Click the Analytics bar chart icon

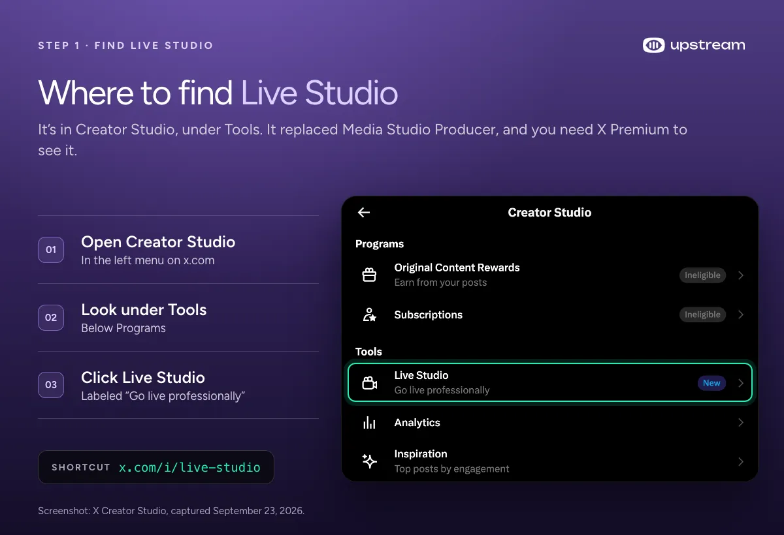[369, 423]
